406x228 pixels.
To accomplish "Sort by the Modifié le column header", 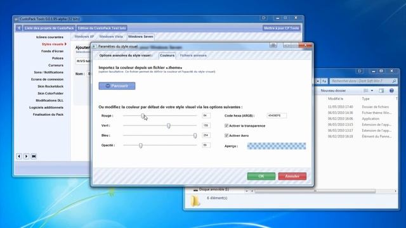I will point(336,99).
